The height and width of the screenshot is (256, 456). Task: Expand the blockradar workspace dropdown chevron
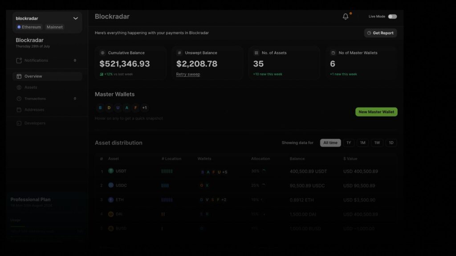click(x=76, y=19)
